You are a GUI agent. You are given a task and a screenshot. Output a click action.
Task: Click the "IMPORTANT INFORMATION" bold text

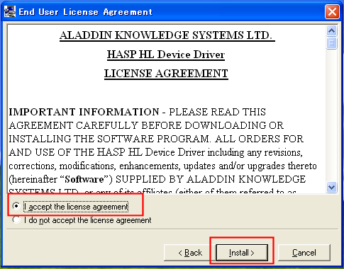click(x=84, y=112)
